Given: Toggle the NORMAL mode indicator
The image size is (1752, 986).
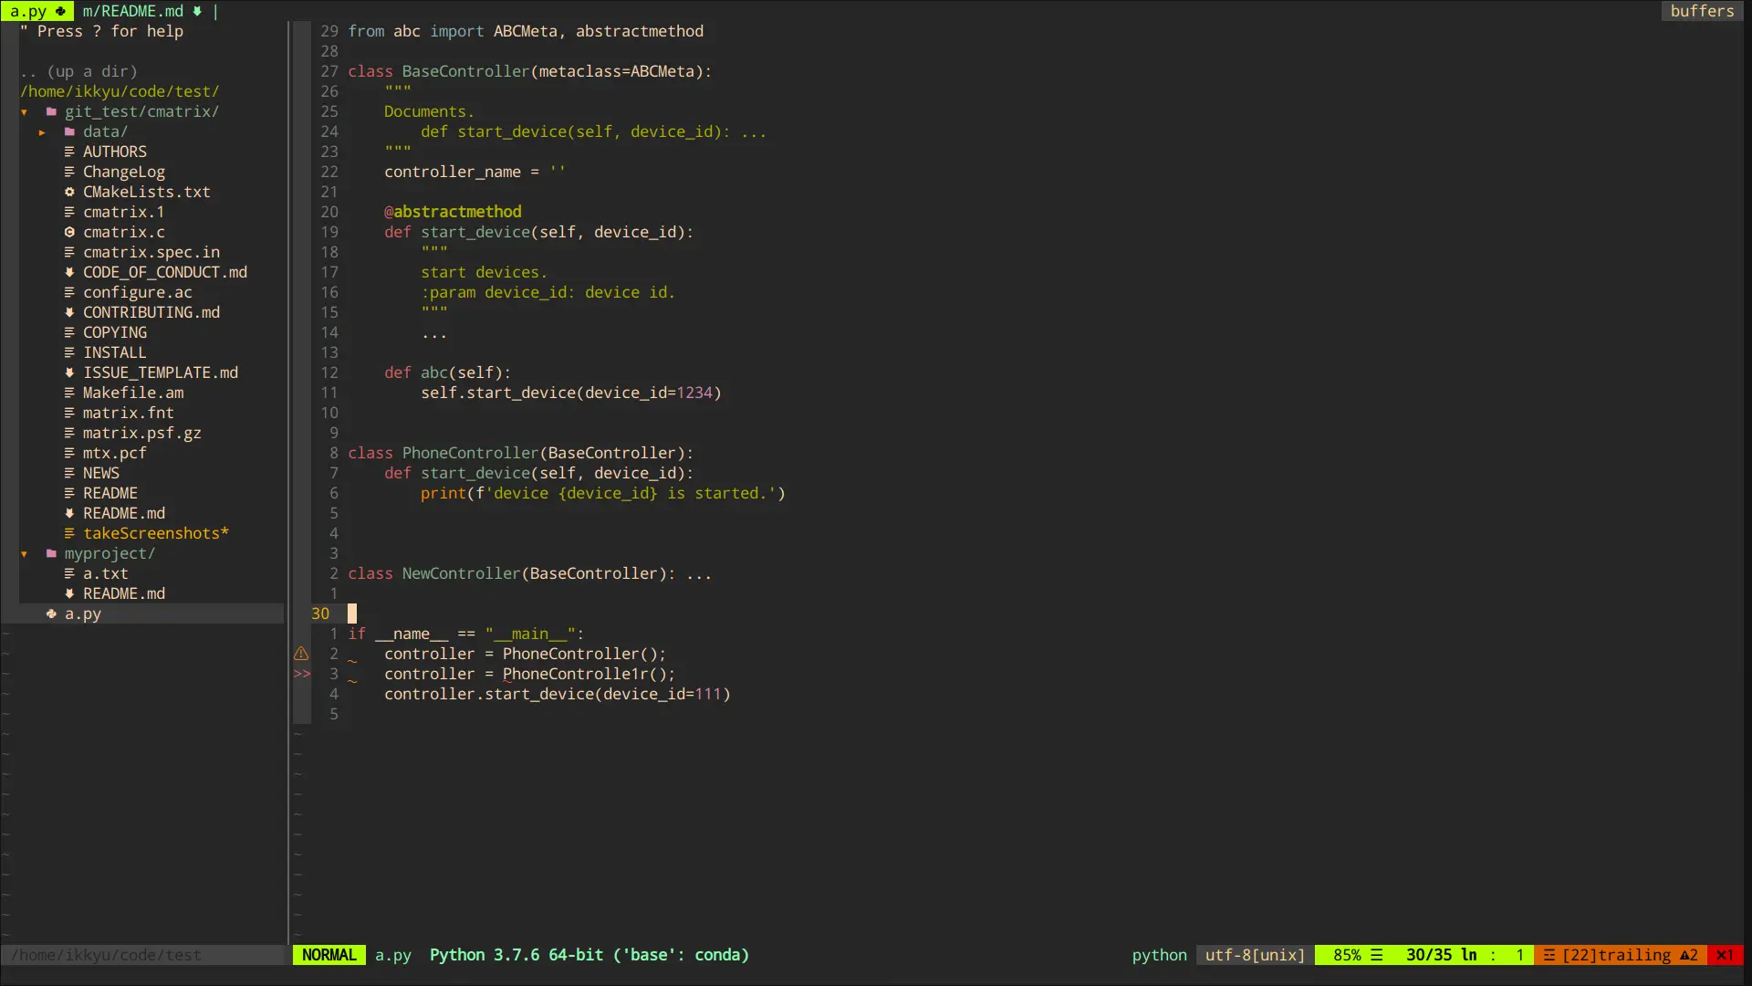Looking at the screenshot, I should (x=328, y=955).
